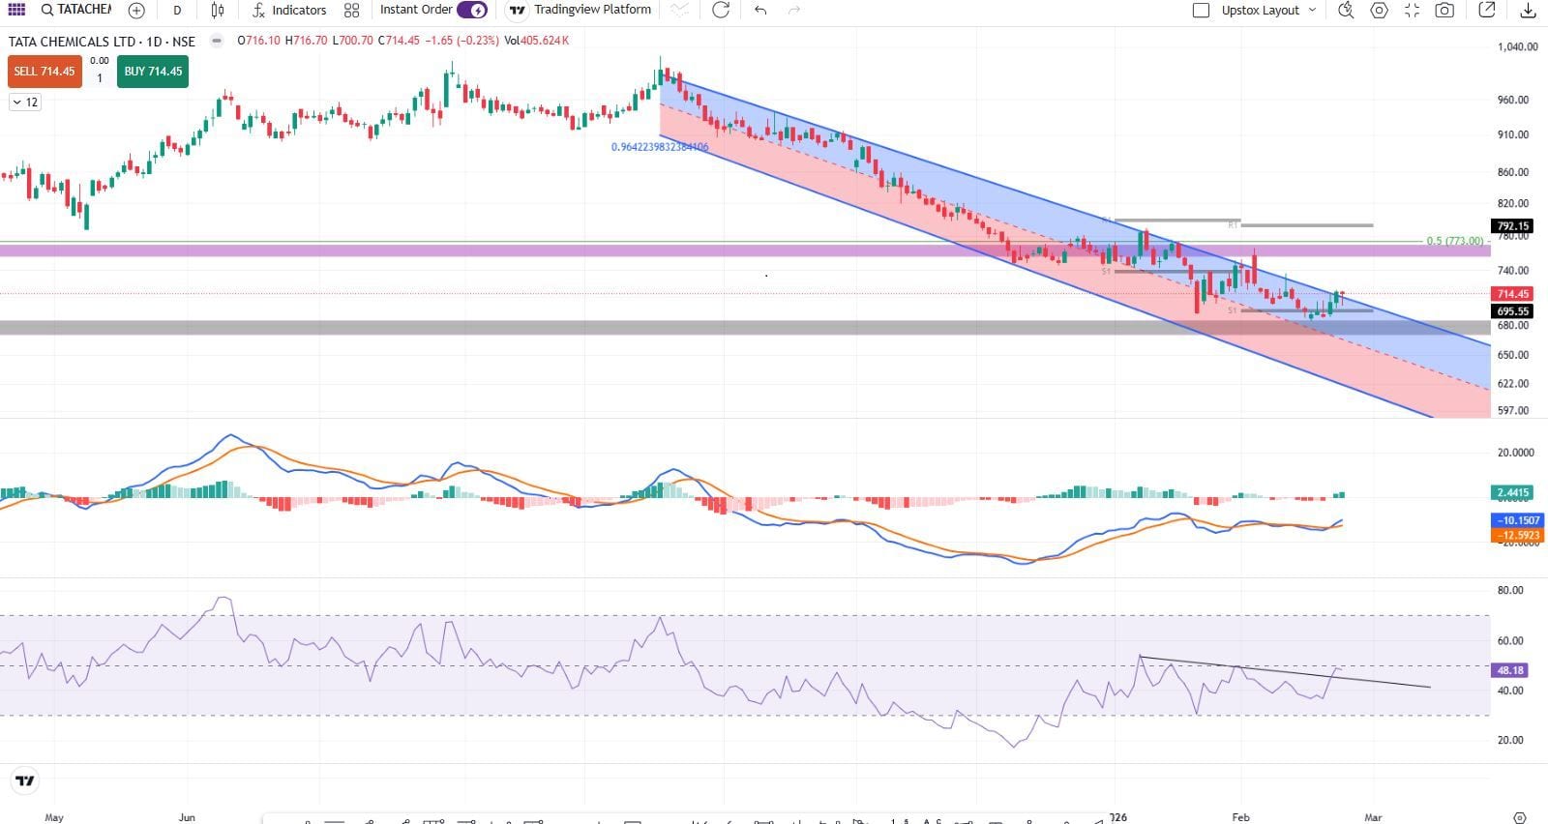The height and width of the screenshot is (824, 1548).
Task: Click the 0.00 spread value
Action: coord(100,60)
